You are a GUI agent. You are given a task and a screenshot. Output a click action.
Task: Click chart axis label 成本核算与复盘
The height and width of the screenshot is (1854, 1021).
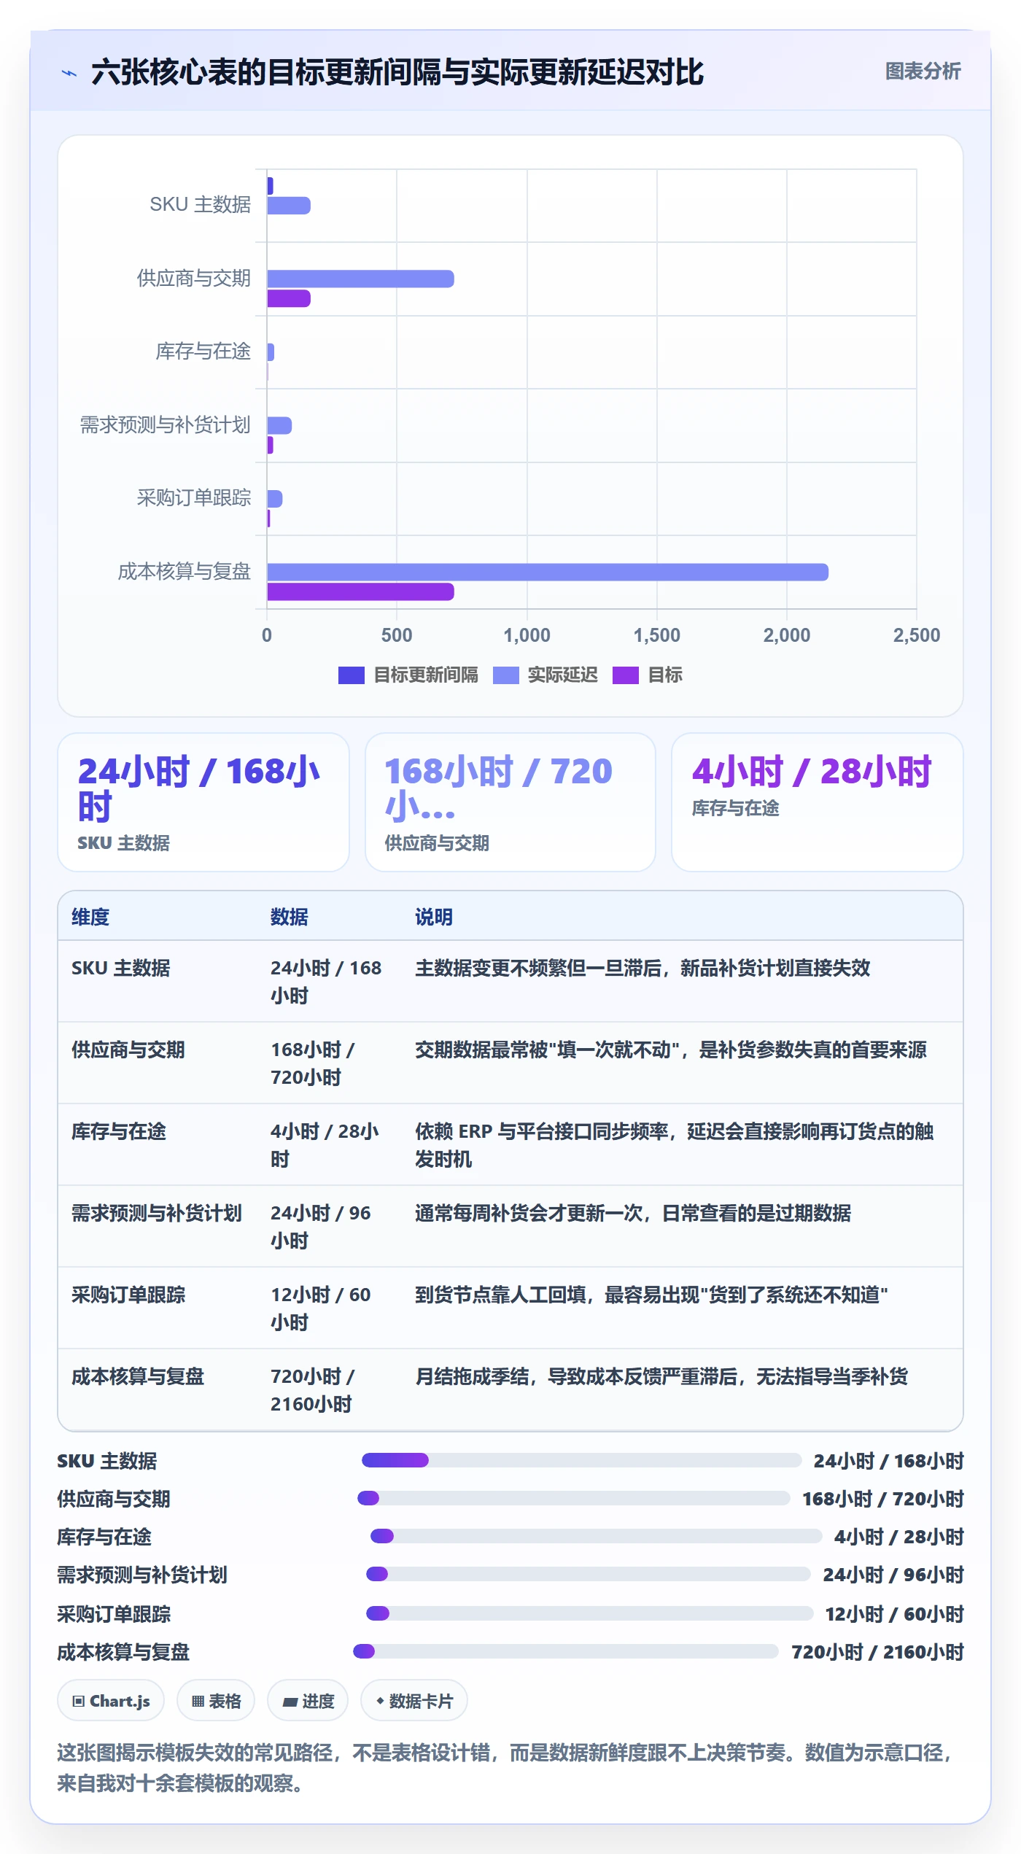184,572
